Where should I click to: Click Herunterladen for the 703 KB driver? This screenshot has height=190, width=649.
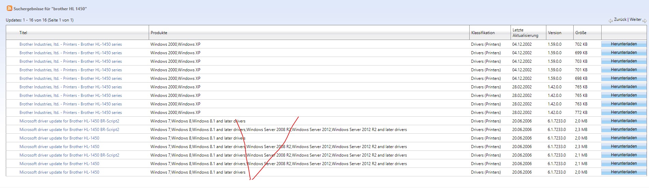(x=624, y=61)
